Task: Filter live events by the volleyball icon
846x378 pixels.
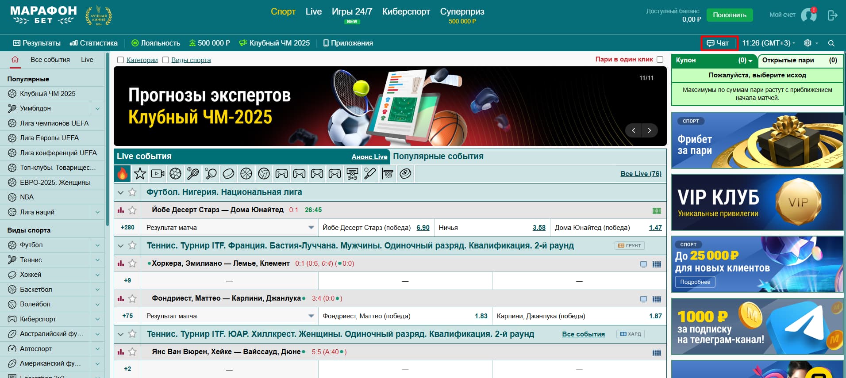Action: (264, 174)
